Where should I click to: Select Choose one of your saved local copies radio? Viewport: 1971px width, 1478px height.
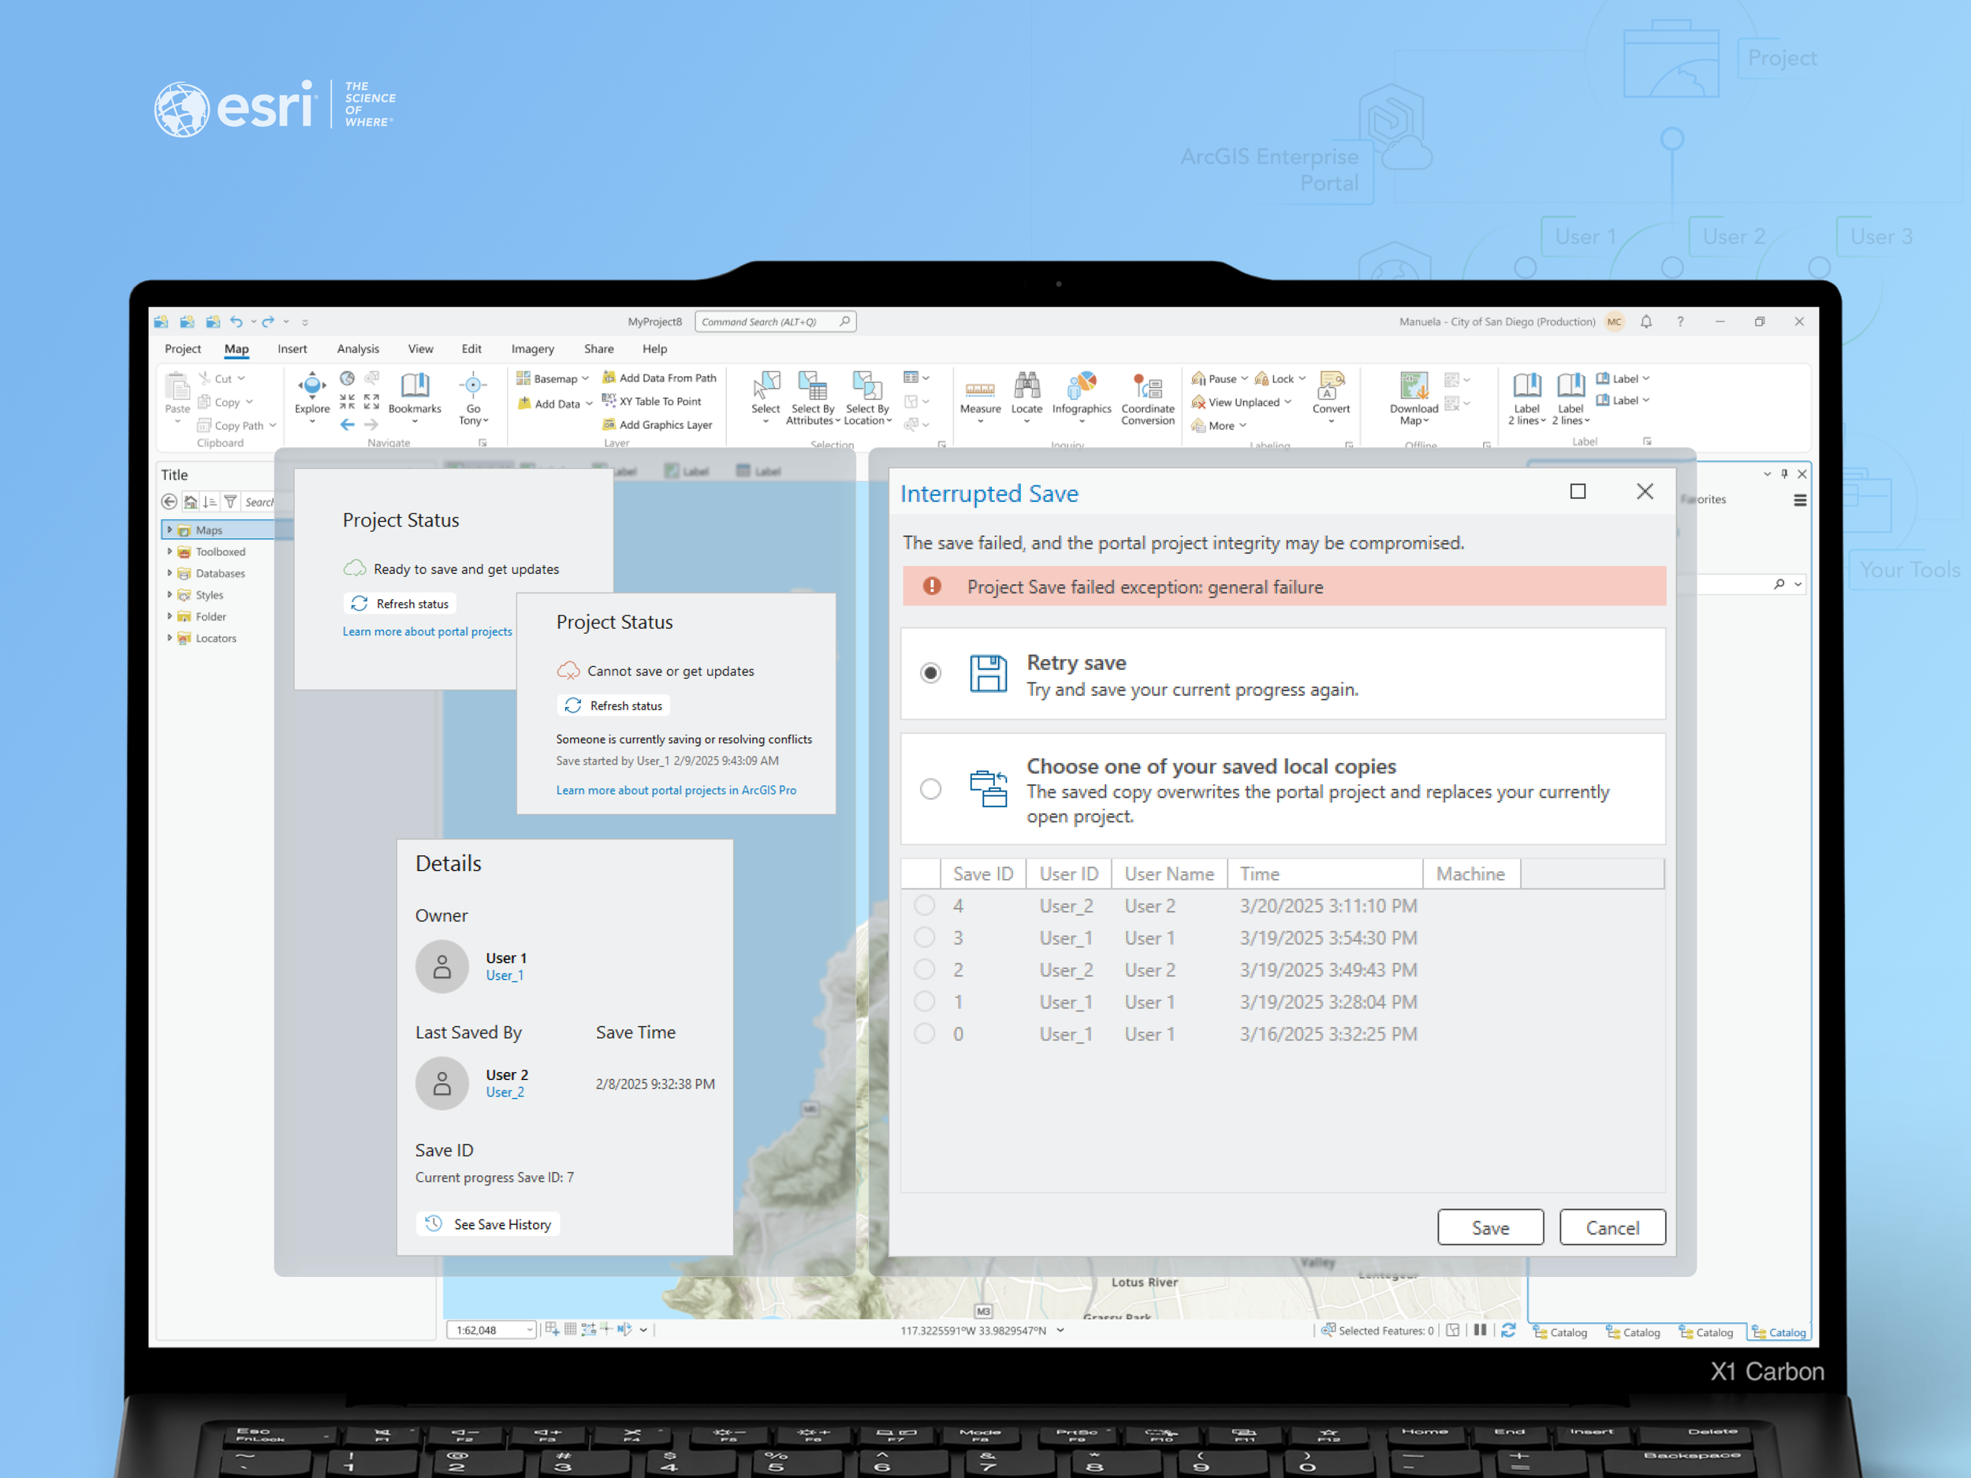tap(930, 789)
